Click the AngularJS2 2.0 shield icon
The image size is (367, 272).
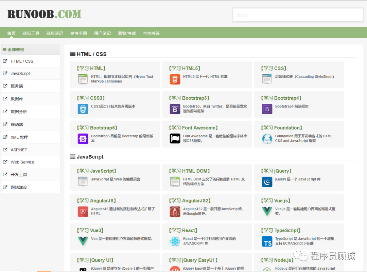pos(175,212)
